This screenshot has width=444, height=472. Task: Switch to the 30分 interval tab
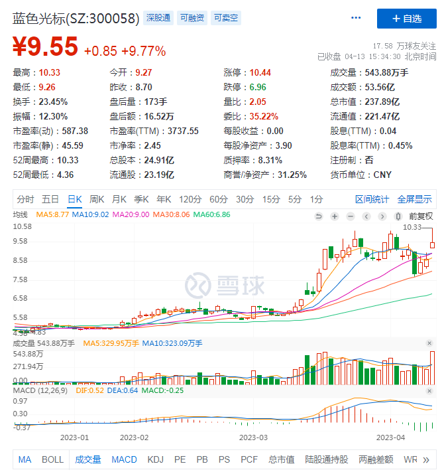(245, 199)
